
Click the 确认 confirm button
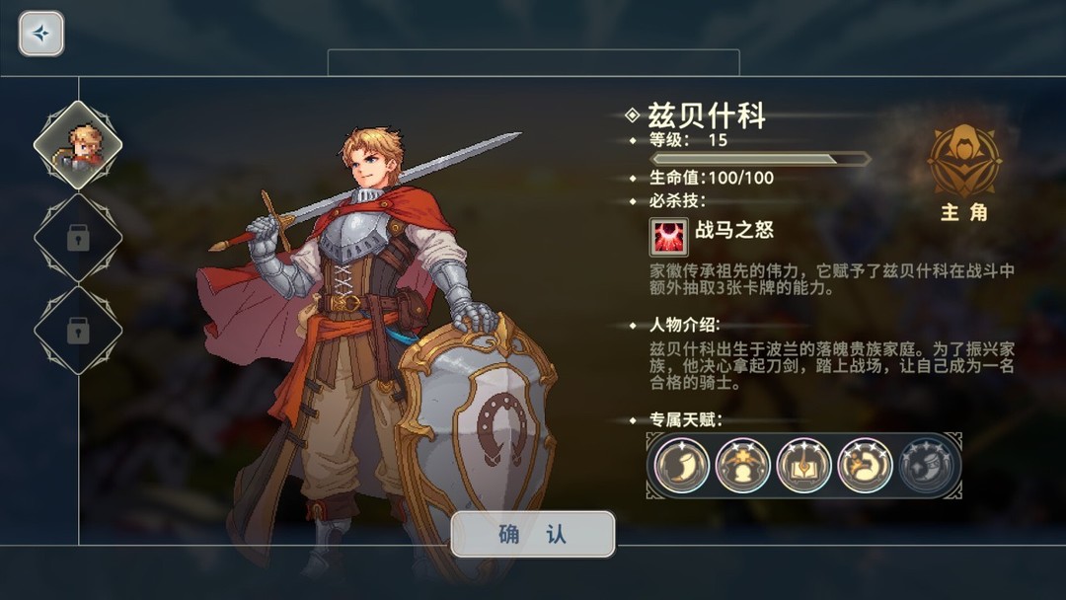point(533,534)
